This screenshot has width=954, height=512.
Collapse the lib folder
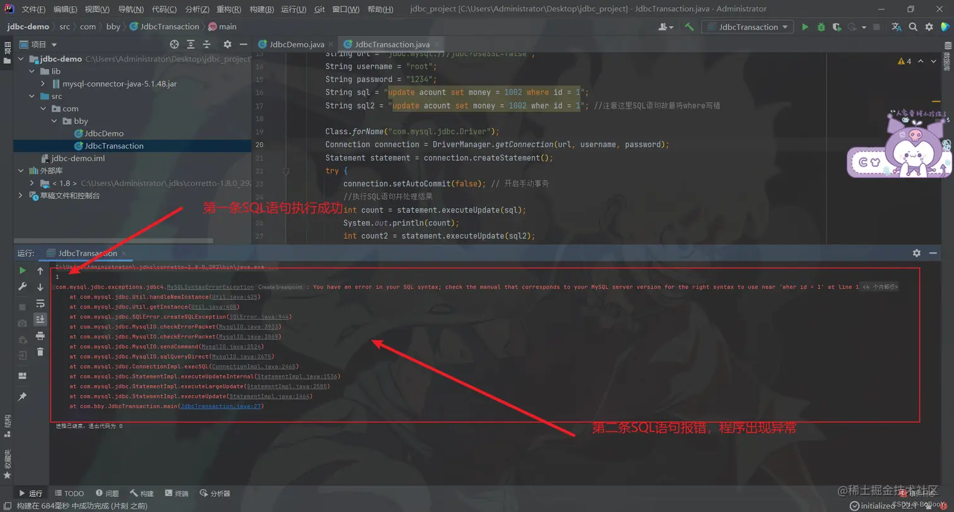point(32,71)
